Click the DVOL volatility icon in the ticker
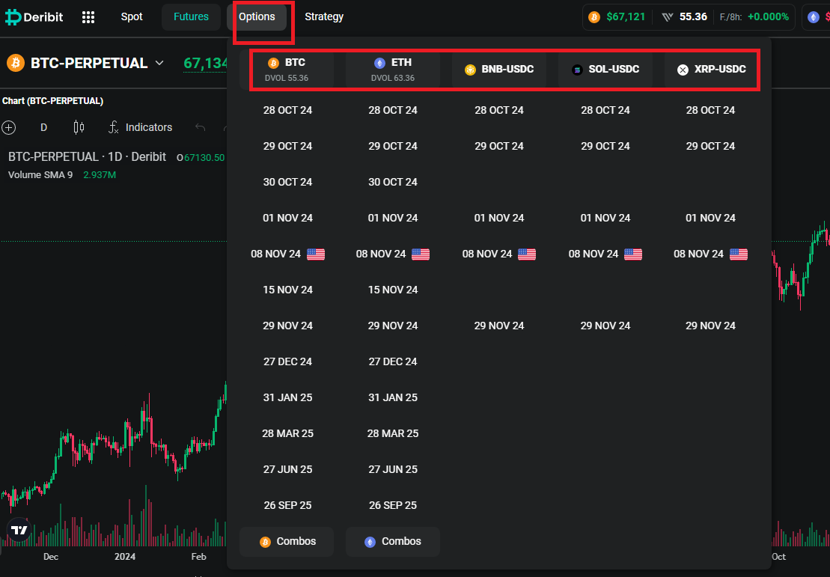830x577 pixels. pyautogui.click(x=668, y=17)
